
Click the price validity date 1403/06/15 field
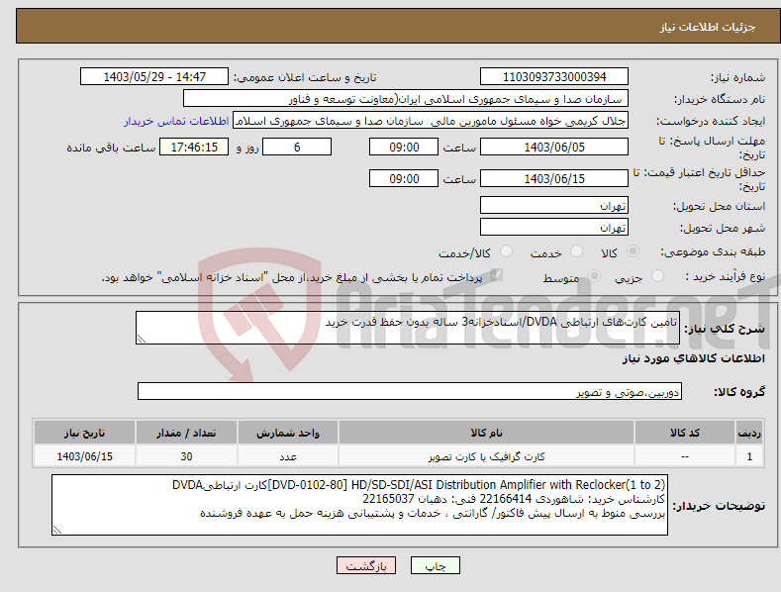(554, 178)
